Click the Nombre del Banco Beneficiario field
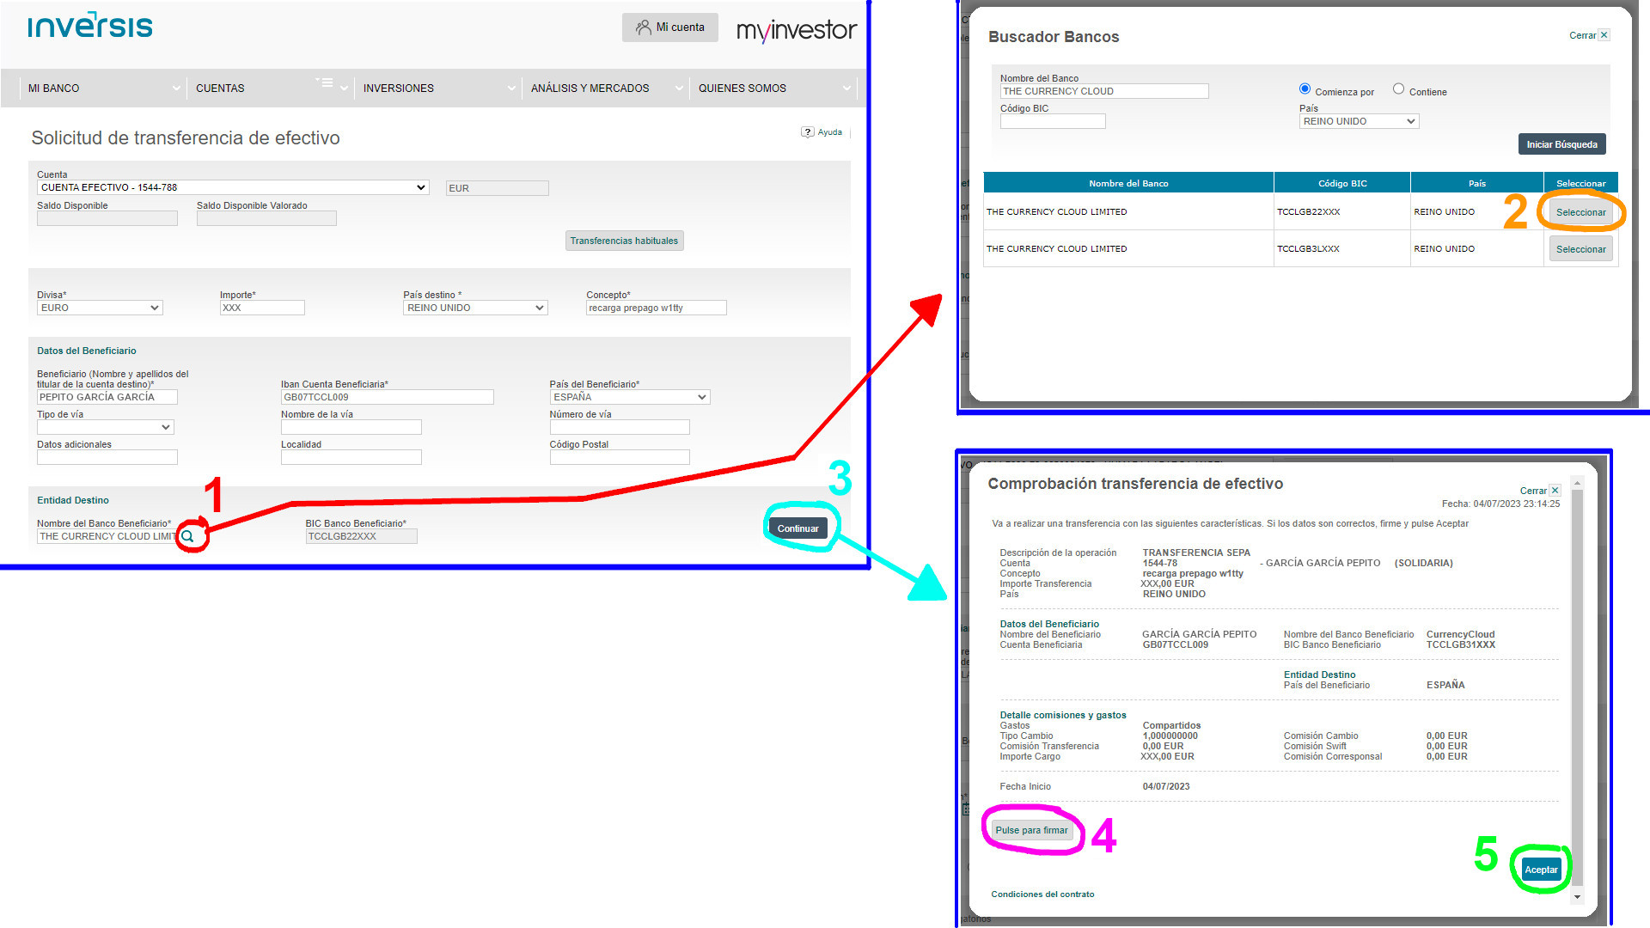1650x928 pixels. [x=107, y=536]
